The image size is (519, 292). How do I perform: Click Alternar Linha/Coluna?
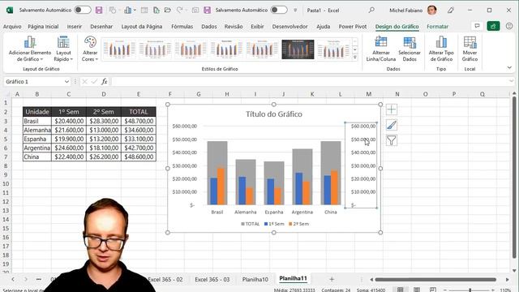click(380, 49)
